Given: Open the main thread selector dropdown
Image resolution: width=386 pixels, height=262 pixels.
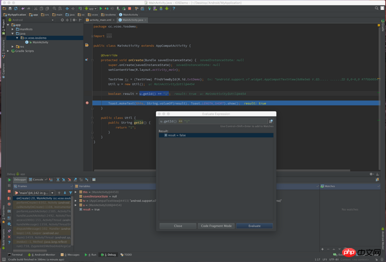Looking at the screenshot, I should tap(34, 193).
